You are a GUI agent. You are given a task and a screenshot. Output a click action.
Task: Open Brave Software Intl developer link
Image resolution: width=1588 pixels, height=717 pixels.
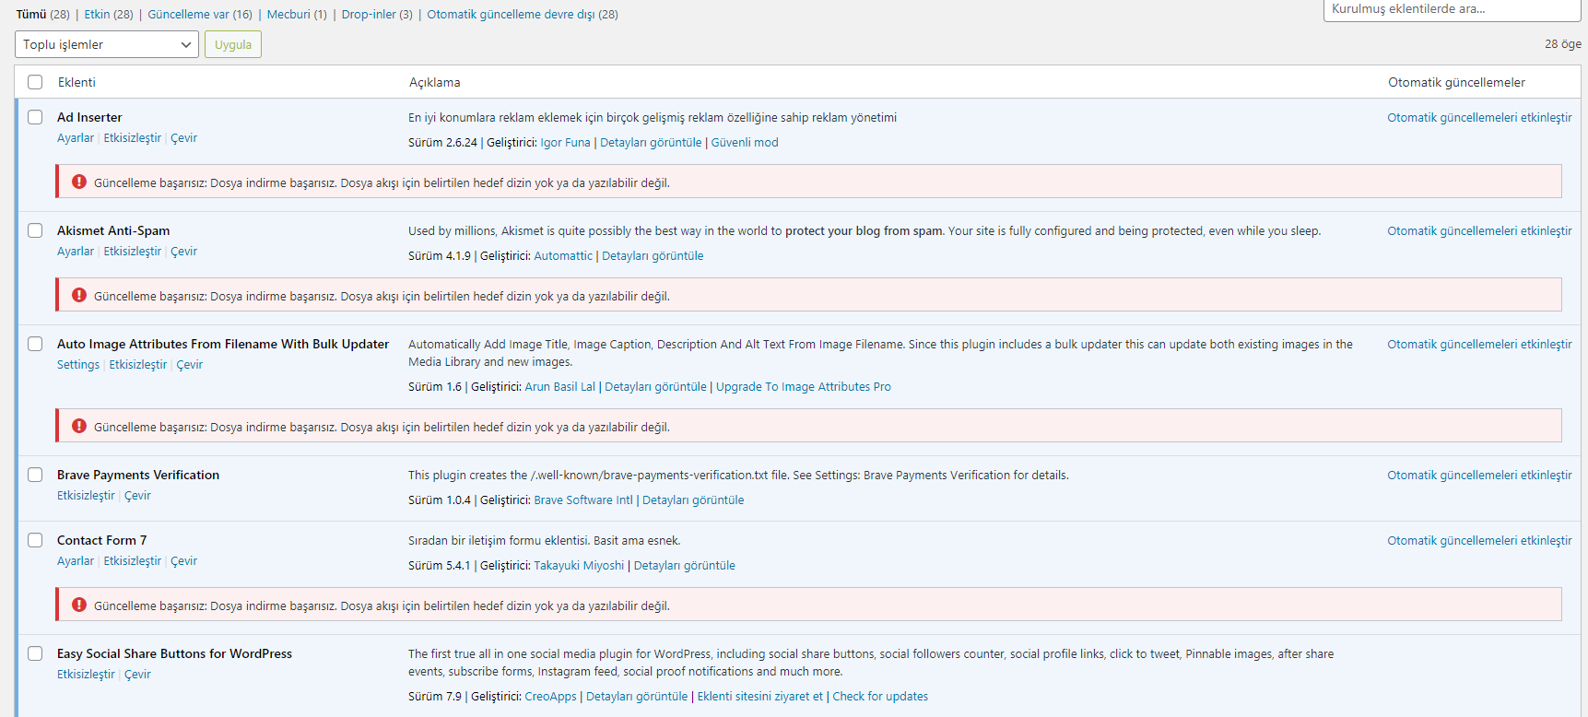(x=583, y=500)
